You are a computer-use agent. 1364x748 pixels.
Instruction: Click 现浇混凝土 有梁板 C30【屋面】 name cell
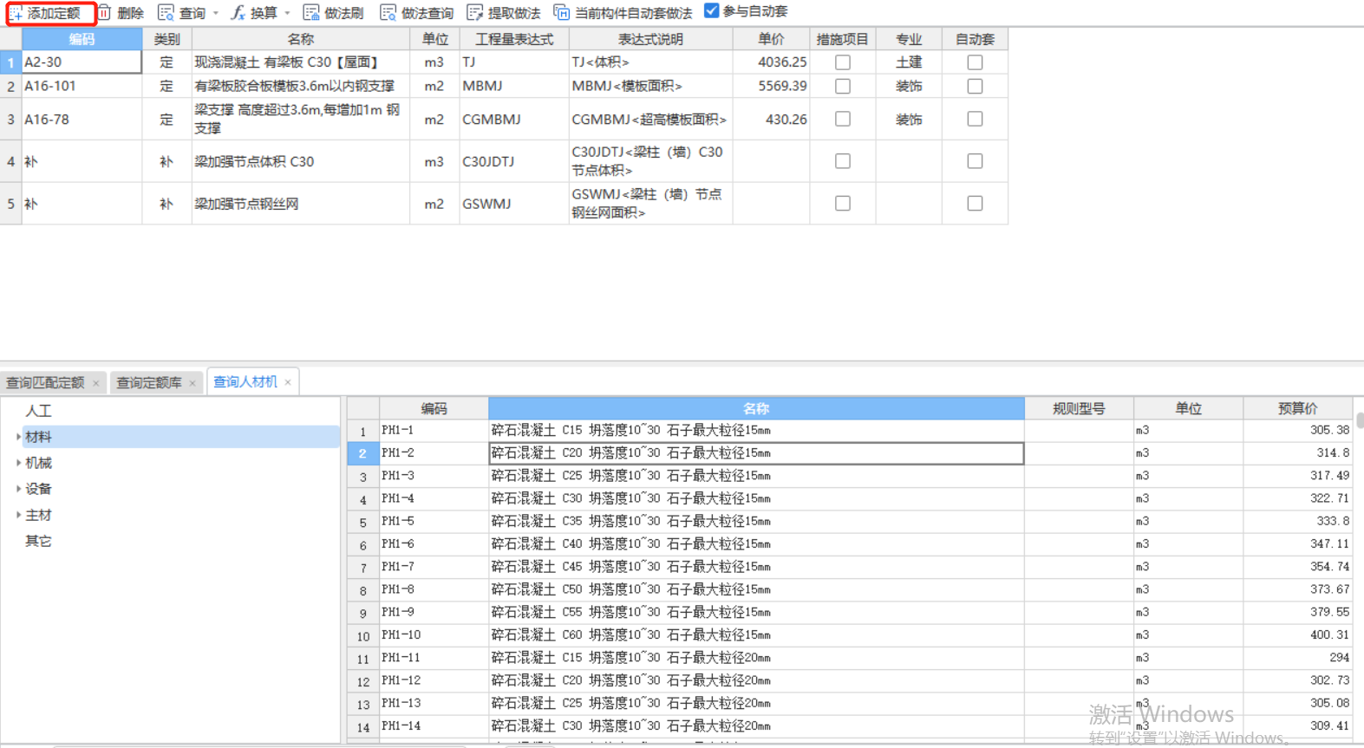pyautogui.click(x=301, y=62)
